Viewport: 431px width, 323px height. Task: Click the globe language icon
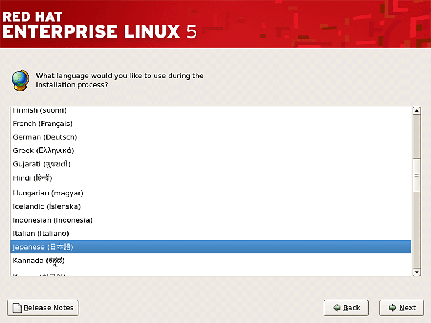point(20,80)
